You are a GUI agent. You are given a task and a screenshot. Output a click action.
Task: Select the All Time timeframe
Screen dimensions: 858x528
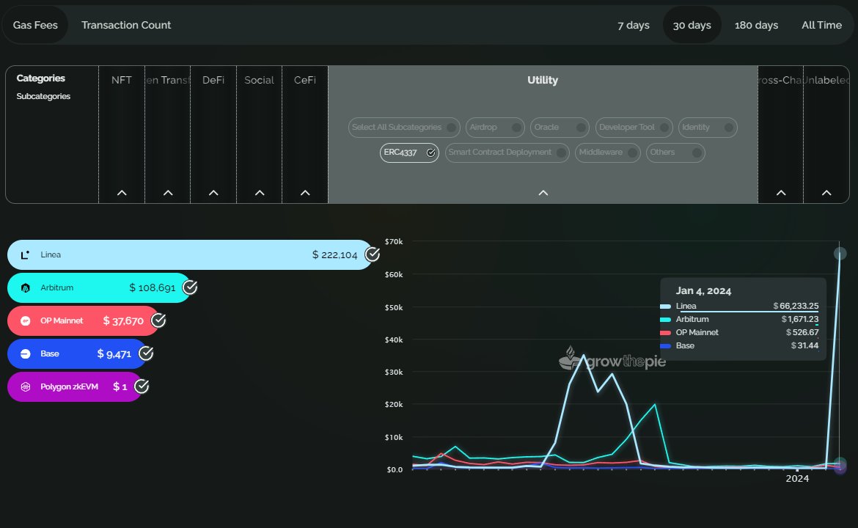[821, 25]
